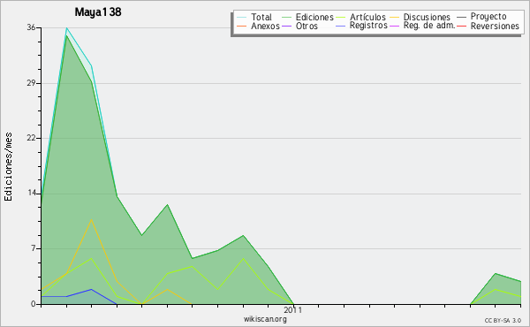Image resolution: width=530 pixels, height=327 pixels.
Task: Click the 2011 x-axis label
Action: (x=292, y=309)
